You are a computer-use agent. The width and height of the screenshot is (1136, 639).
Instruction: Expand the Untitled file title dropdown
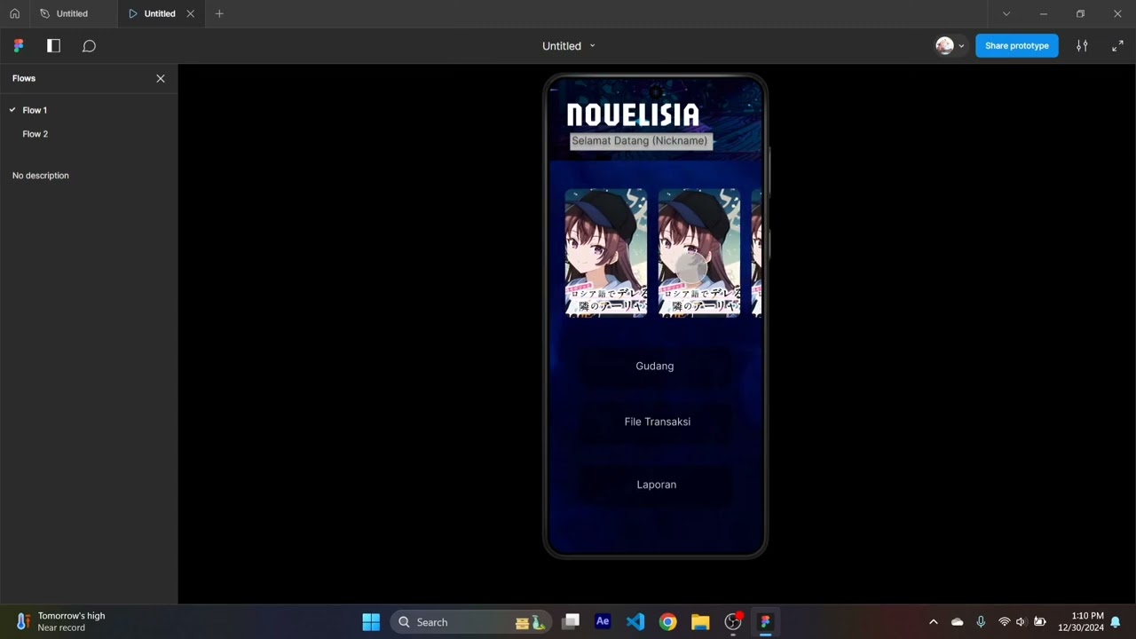[592, 45]
